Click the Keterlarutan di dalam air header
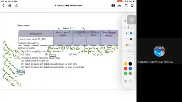 pos(86,32)
